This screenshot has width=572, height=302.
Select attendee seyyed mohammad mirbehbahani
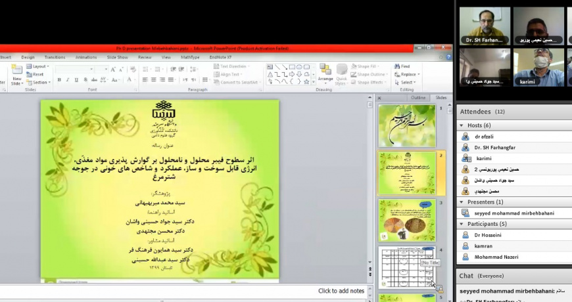point(514,213)
